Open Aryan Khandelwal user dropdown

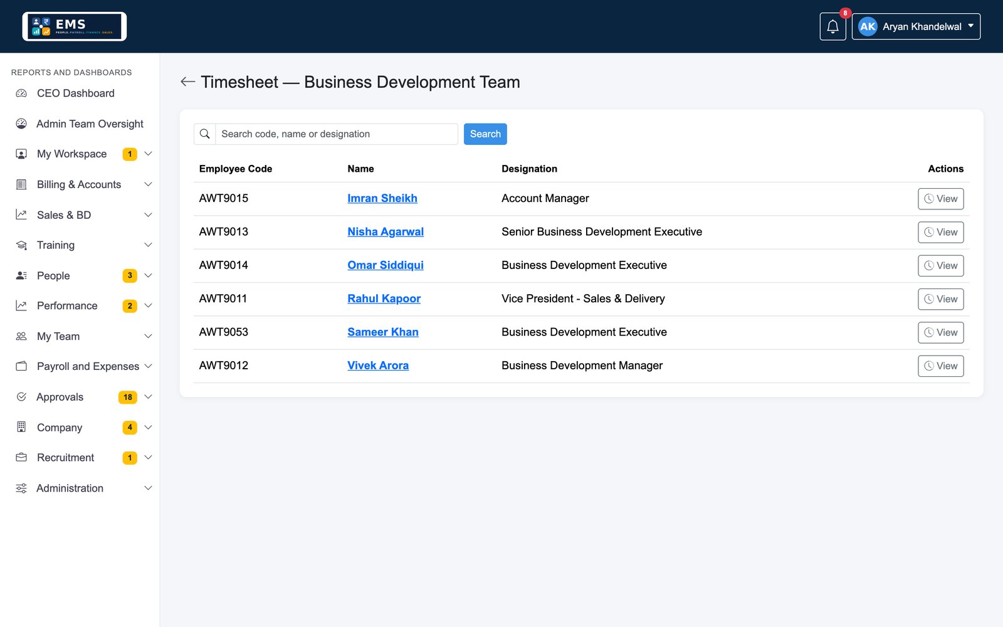[x=916, y=26]
